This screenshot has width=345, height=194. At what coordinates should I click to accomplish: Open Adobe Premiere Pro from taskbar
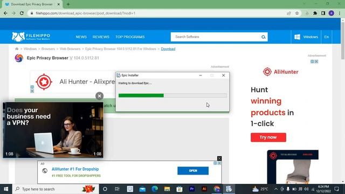(192, 189)
